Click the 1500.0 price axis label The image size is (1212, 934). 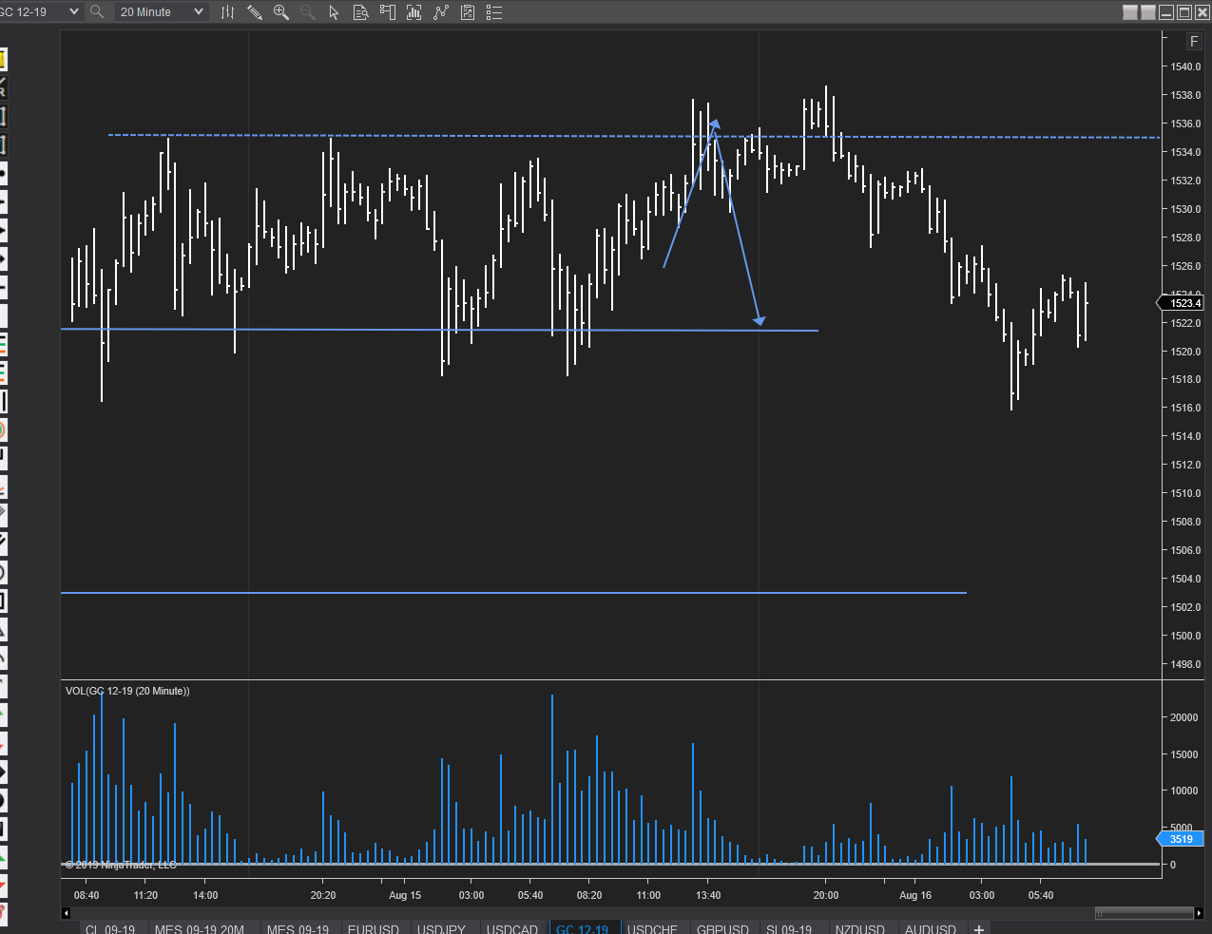(x=1185, y=636)
